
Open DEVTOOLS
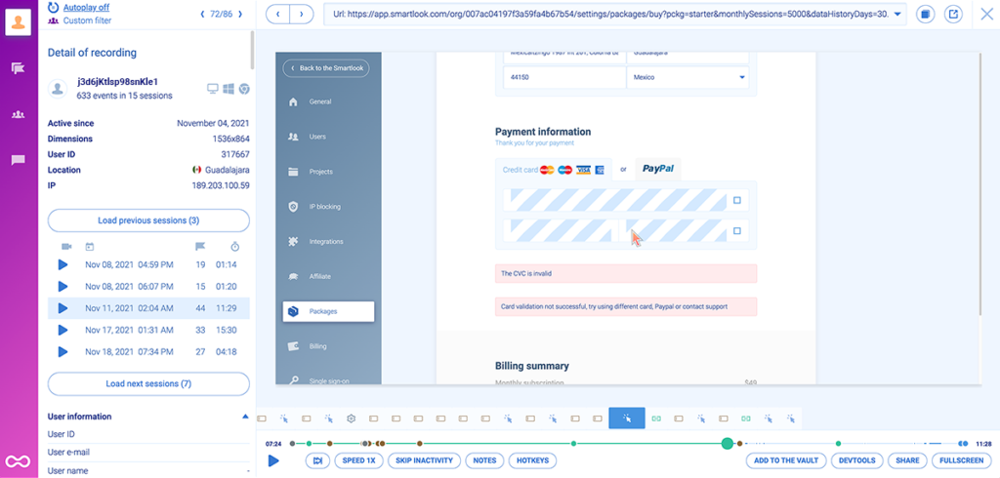[x=857, y=460]
